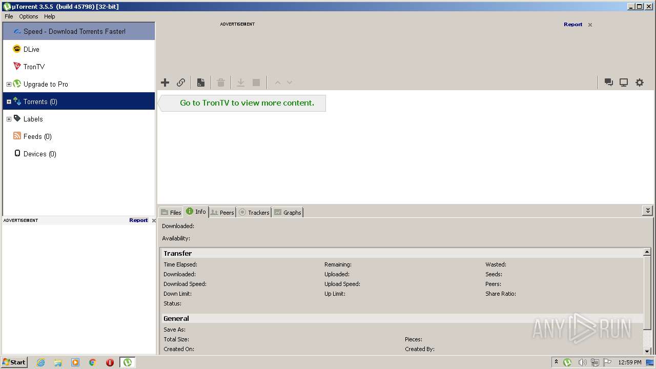Open the volume speaker tray icon
The image size is (656, 369).
582,362
